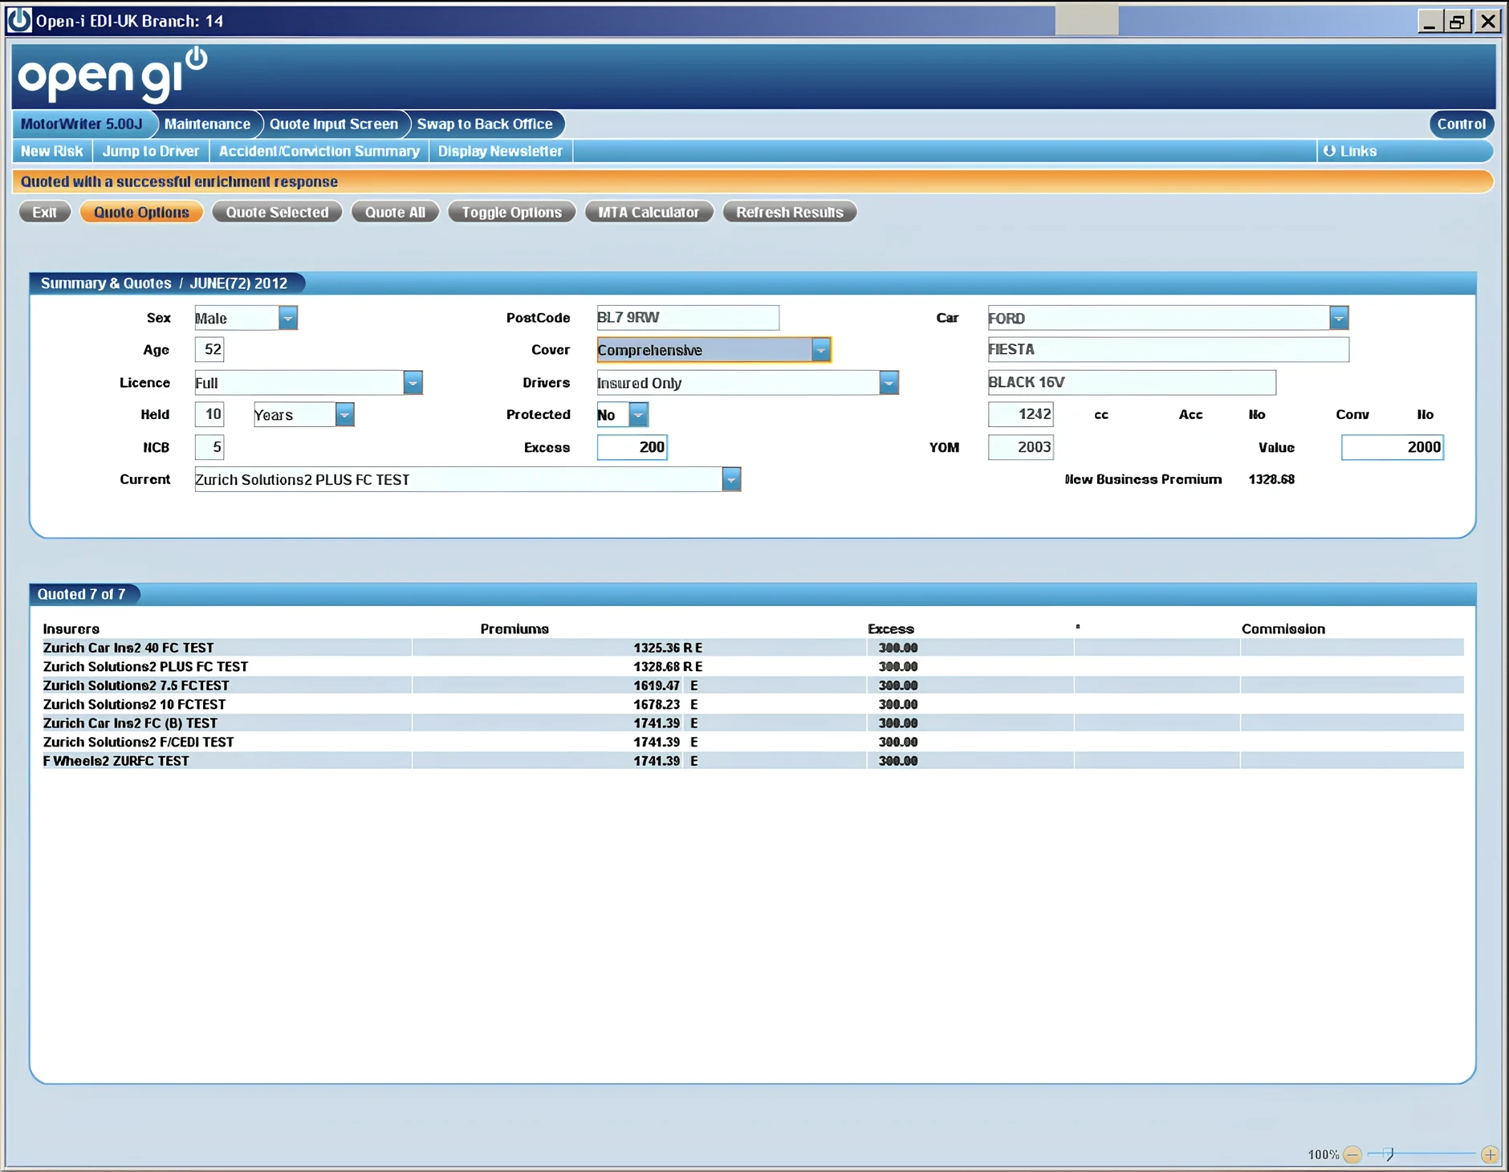Click Swap to Back Office
Image resolution: width=1509 pixels, height=1172 pixels.
(x=486, y=124)
